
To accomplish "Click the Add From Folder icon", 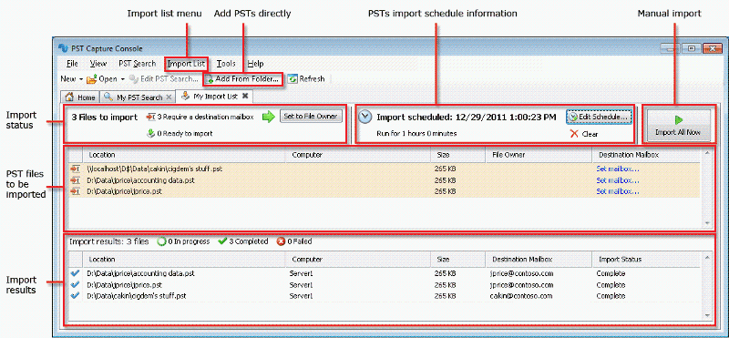I will tap(210, 79).
